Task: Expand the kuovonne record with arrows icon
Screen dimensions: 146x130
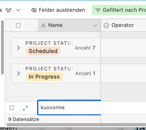Action: pos(25,108)
